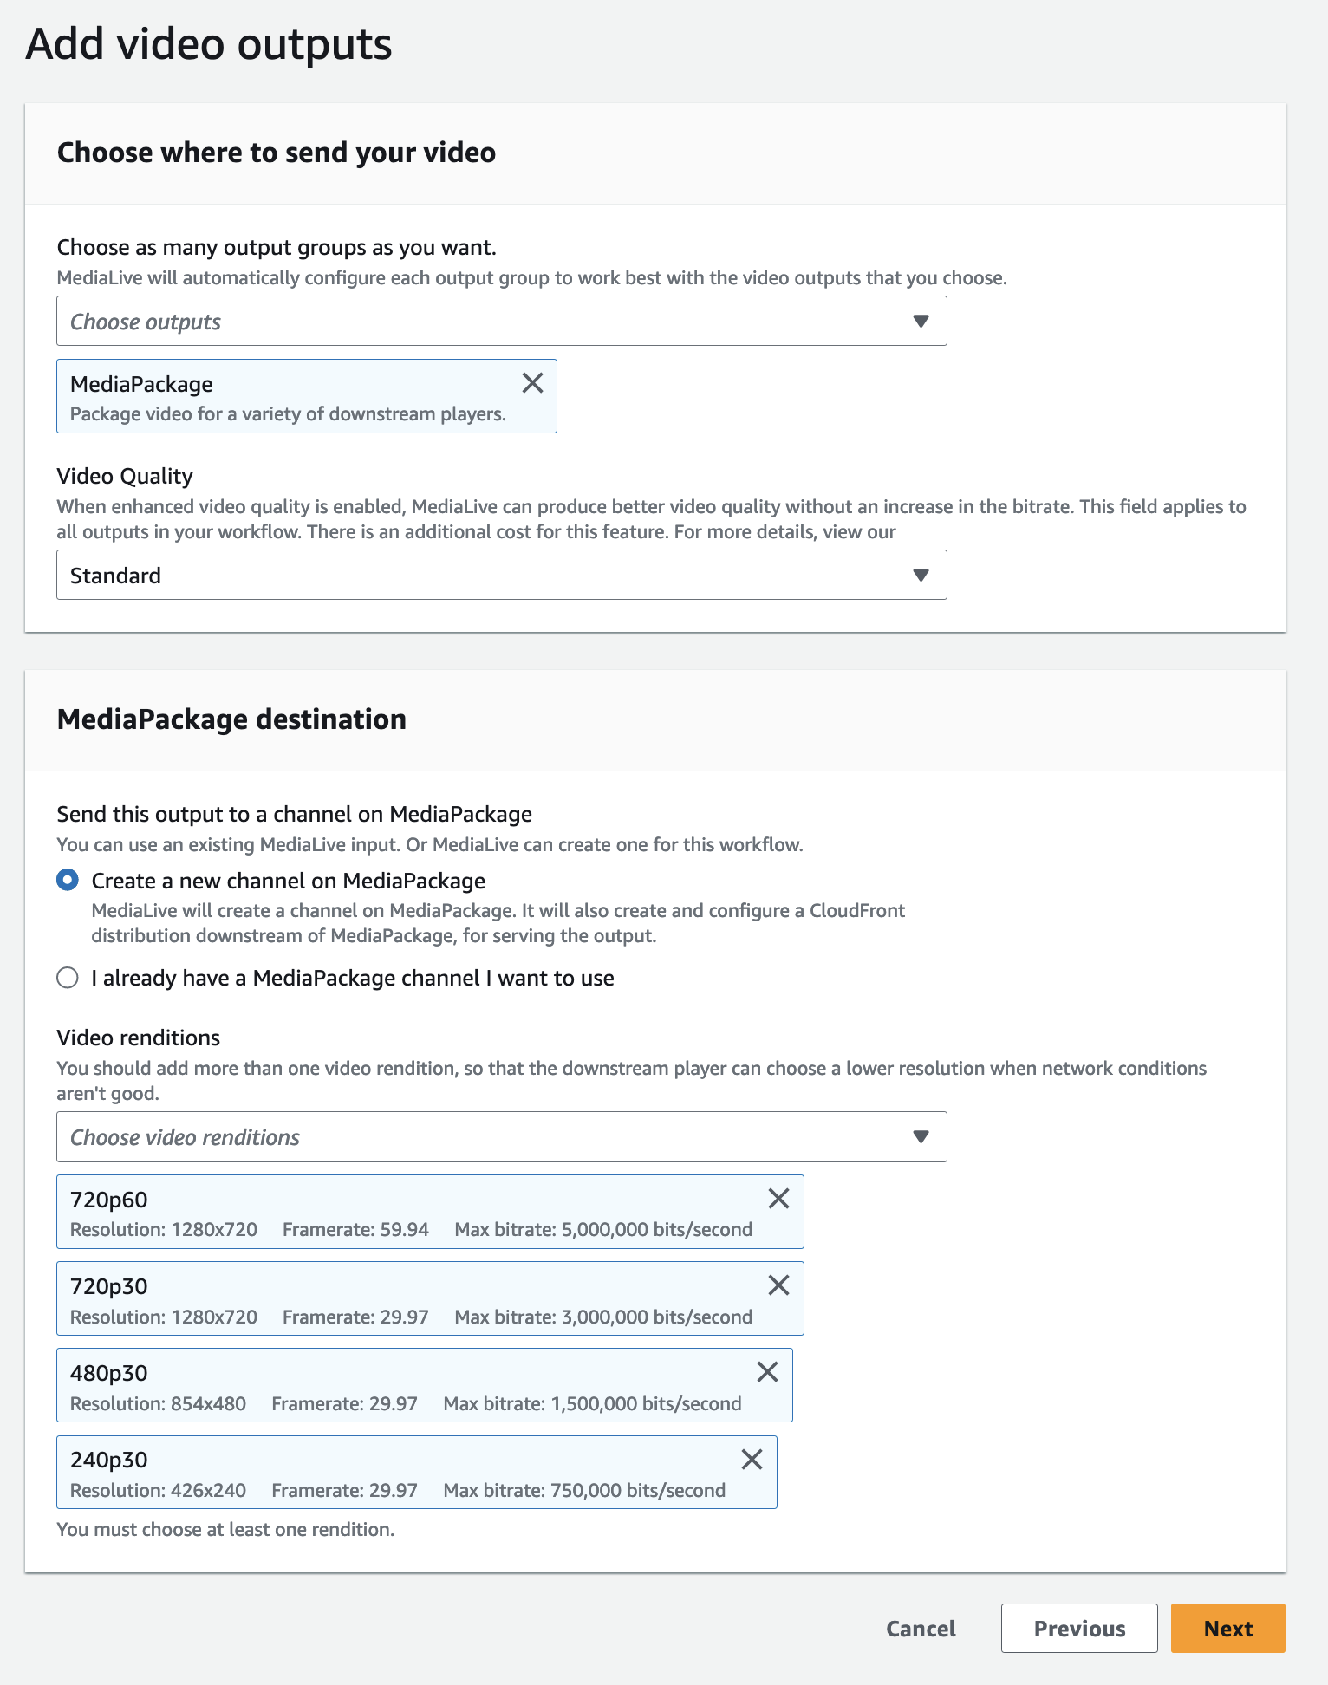
Task: Delete the 480p30 rendition chip
Action: (767, 1372)
